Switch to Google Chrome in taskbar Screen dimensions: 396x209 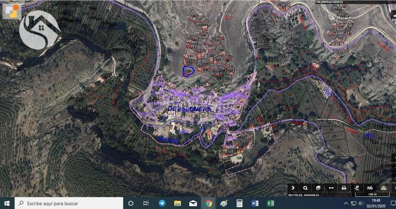click(x=208, y=203)
